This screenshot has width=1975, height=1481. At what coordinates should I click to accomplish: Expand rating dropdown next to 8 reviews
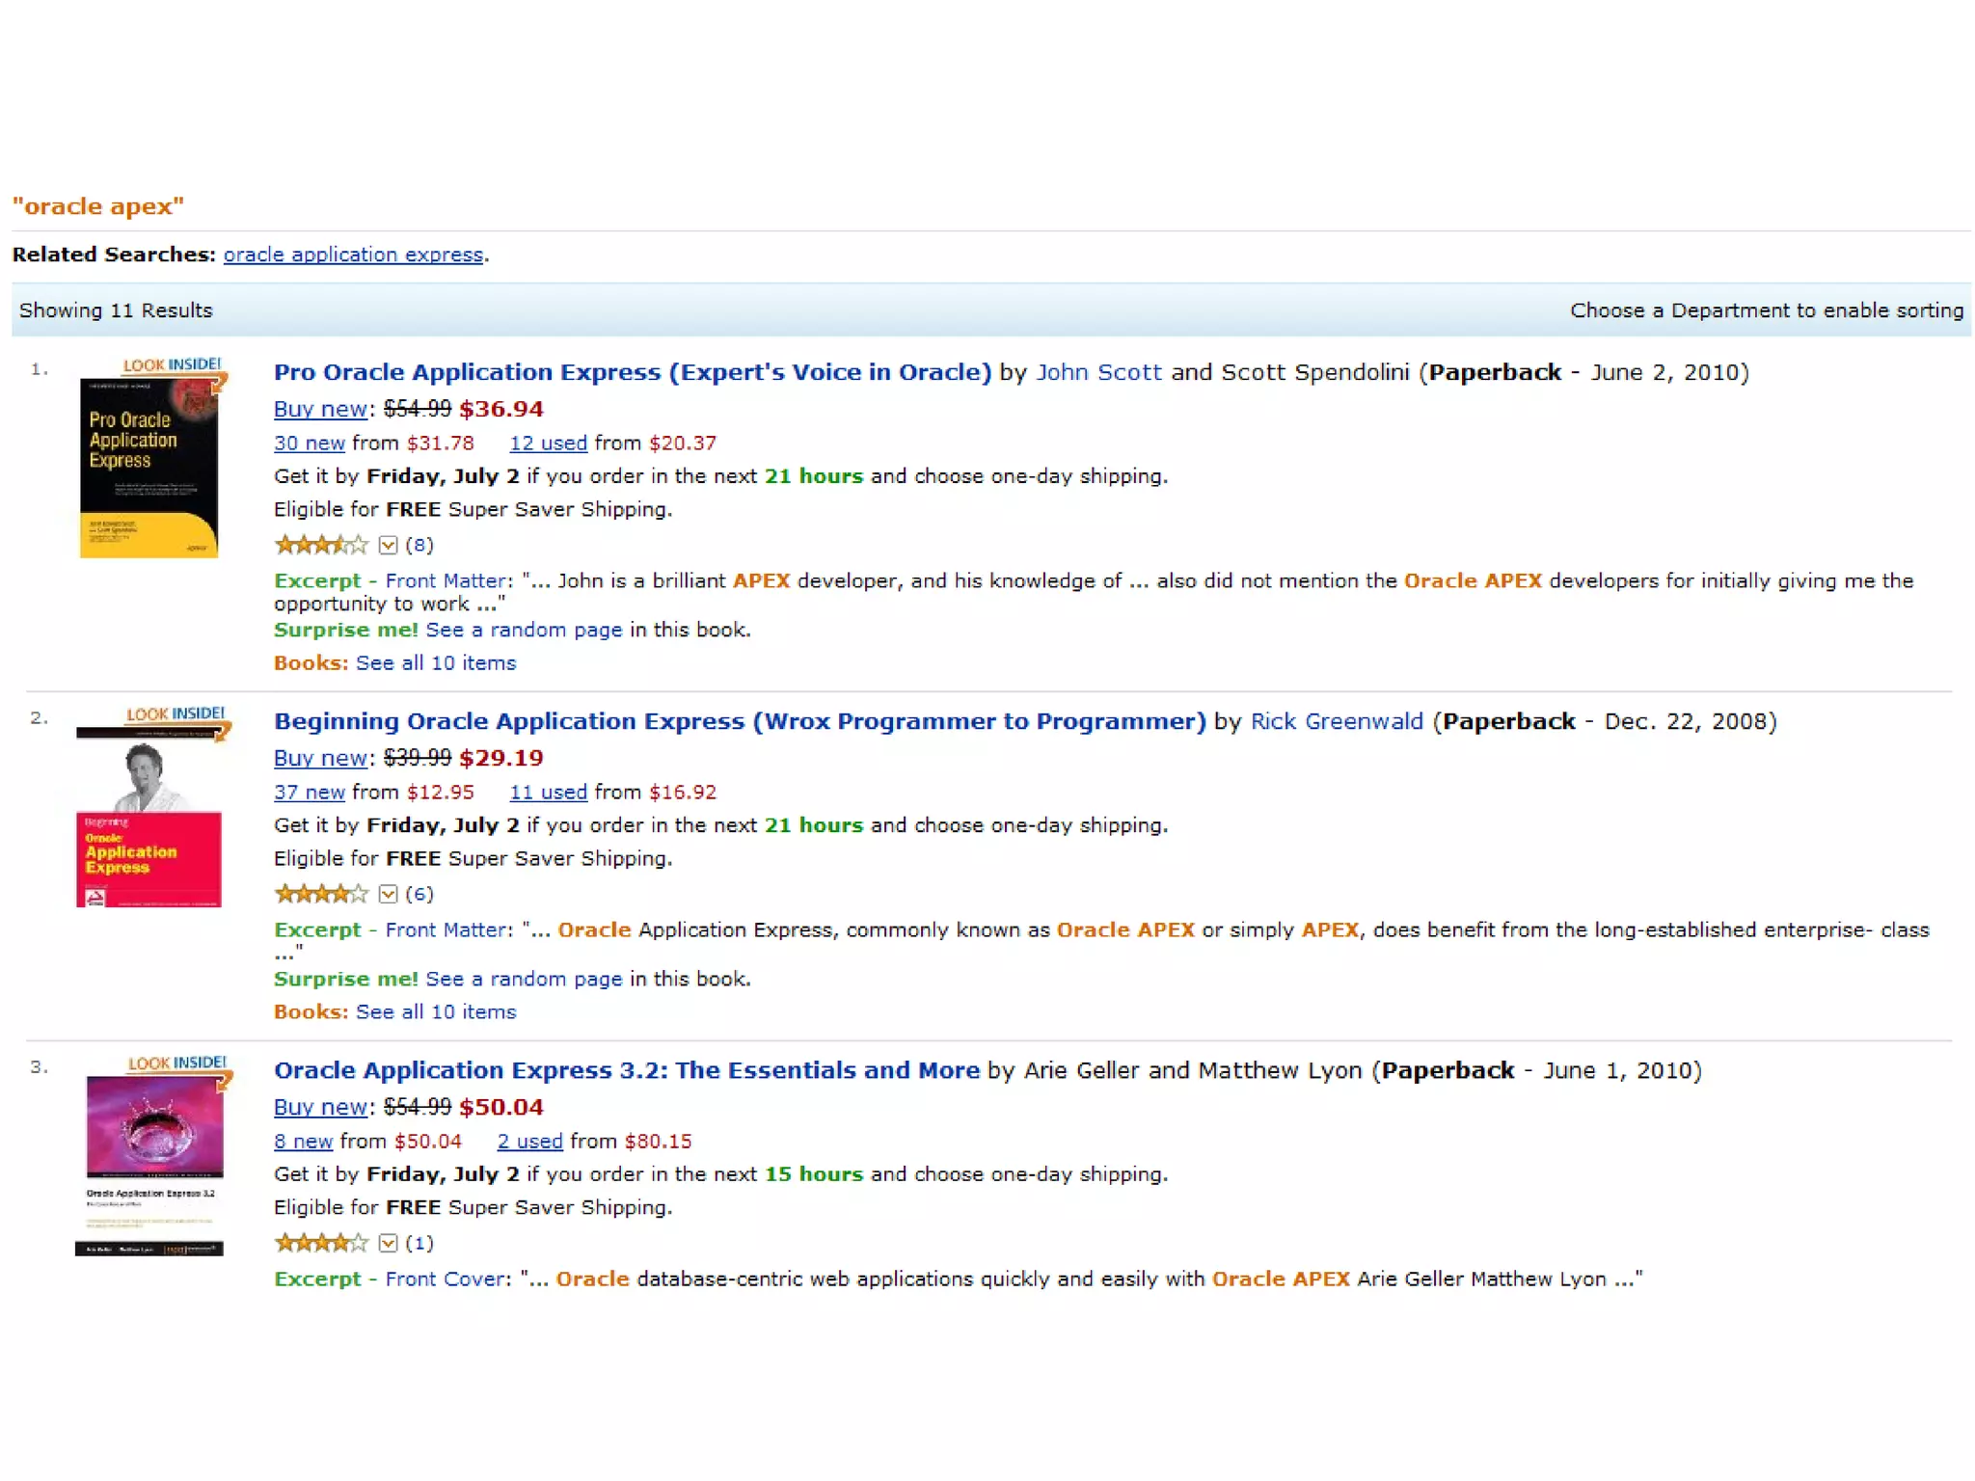point(388,546)
